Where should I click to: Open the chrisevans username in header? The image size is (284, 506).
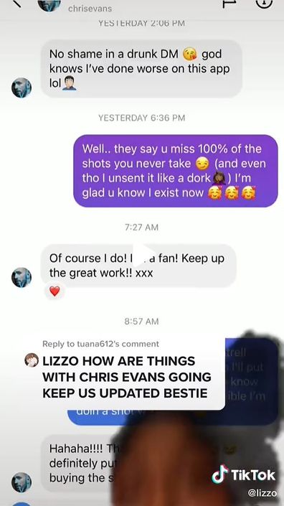[x=90, y=9]
